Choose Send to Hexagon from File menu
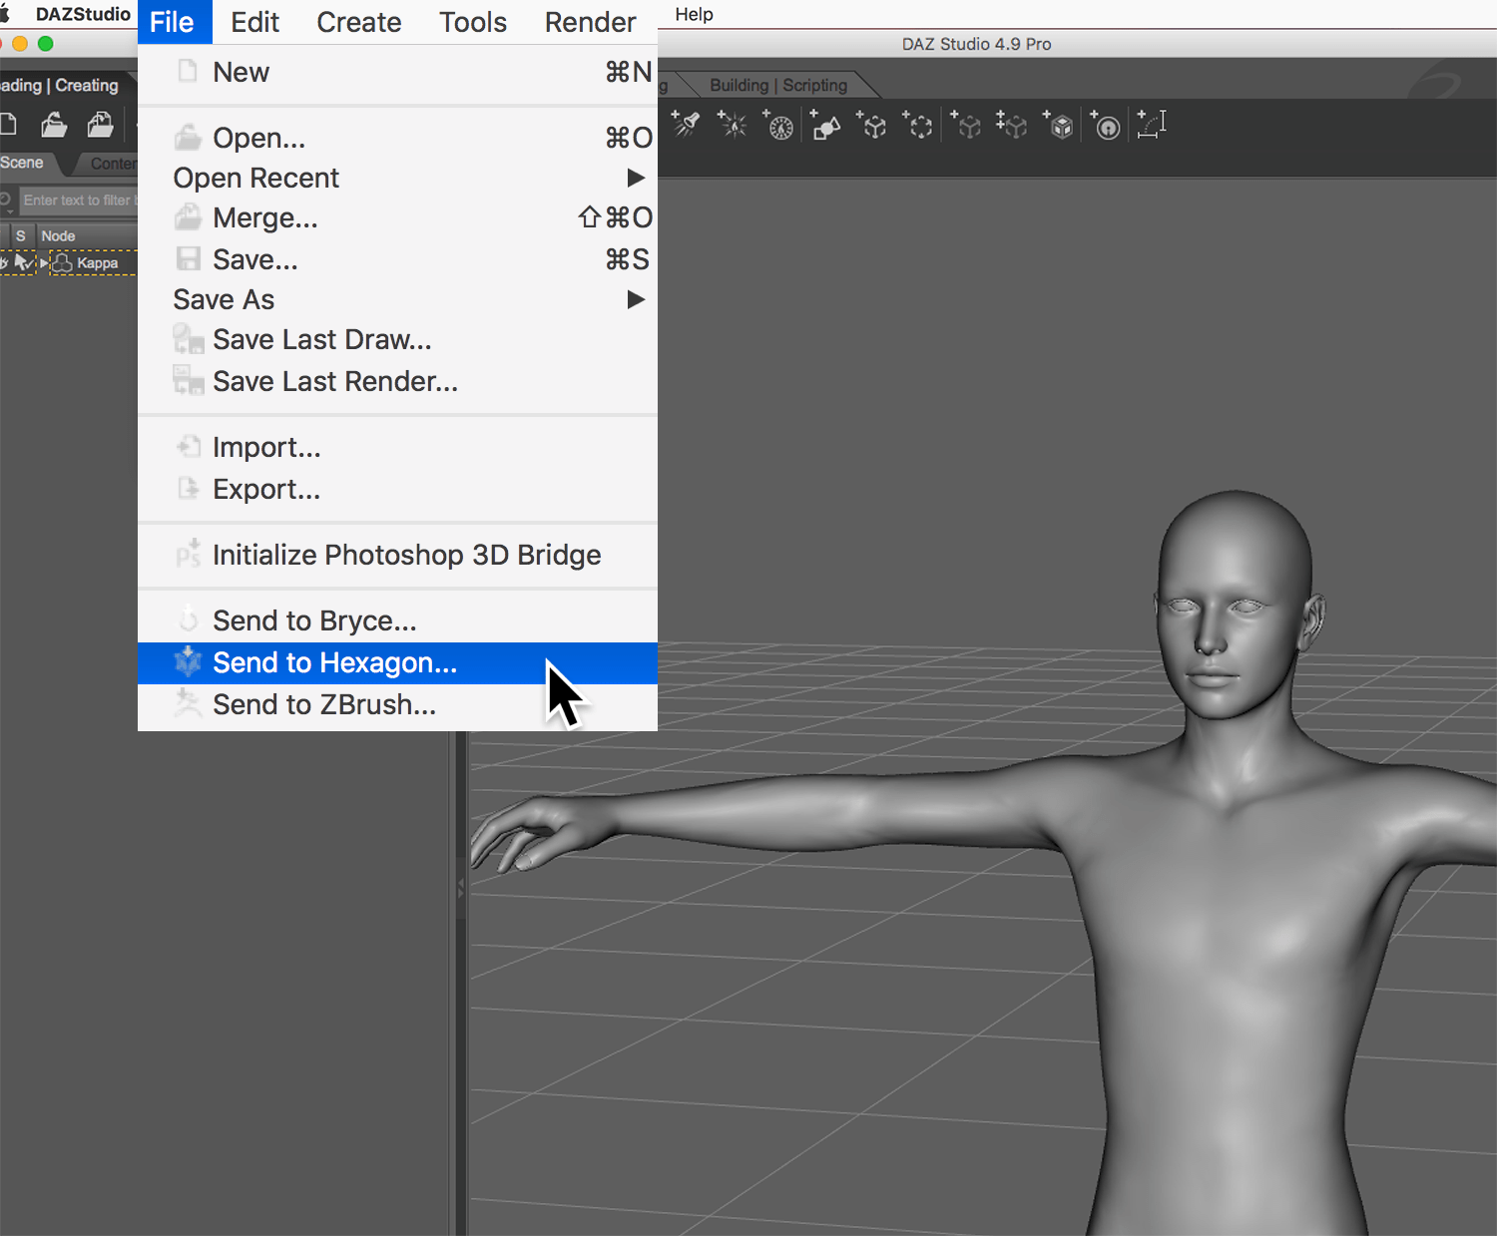 (335, 663)
